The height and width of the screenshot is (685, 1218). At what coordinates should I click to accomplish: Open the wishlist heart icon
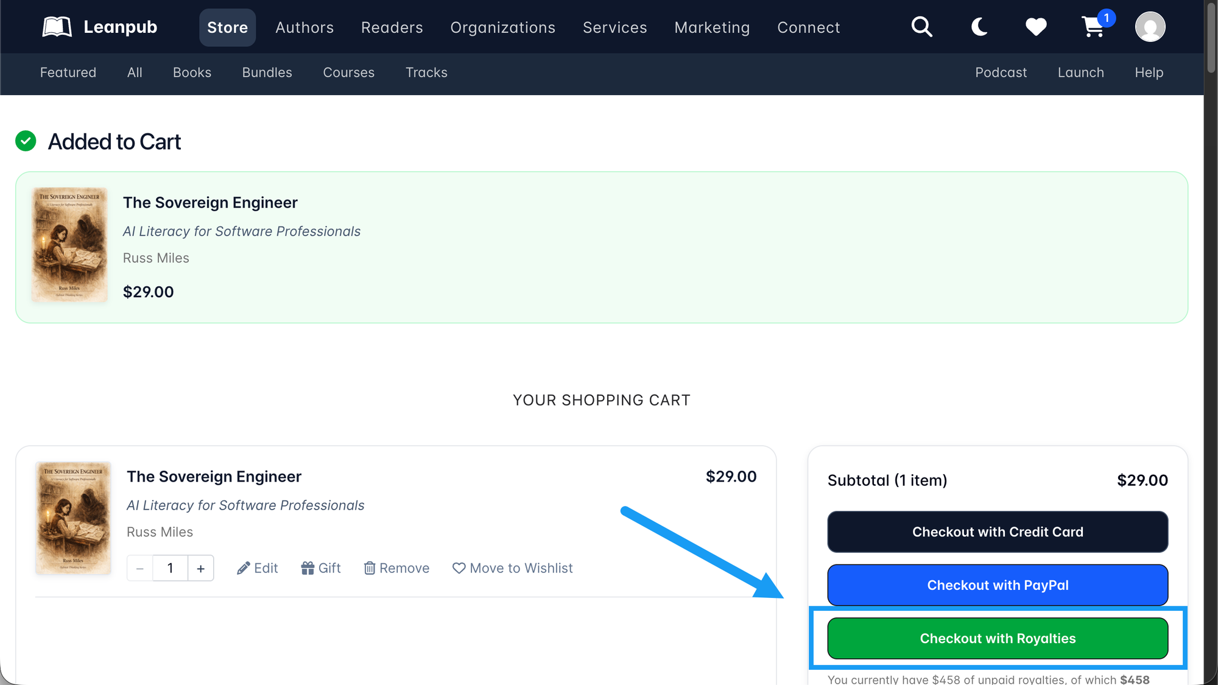point(1035,27)
